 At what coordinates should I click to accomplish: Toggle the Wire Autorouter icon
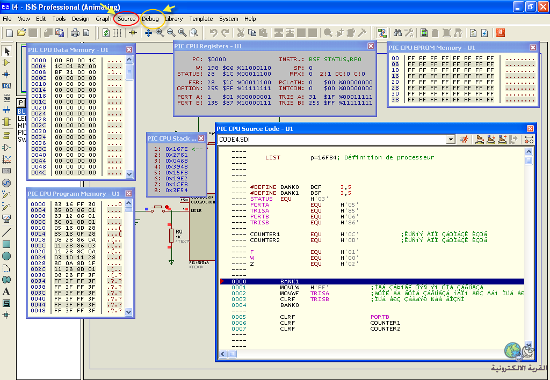382,33
